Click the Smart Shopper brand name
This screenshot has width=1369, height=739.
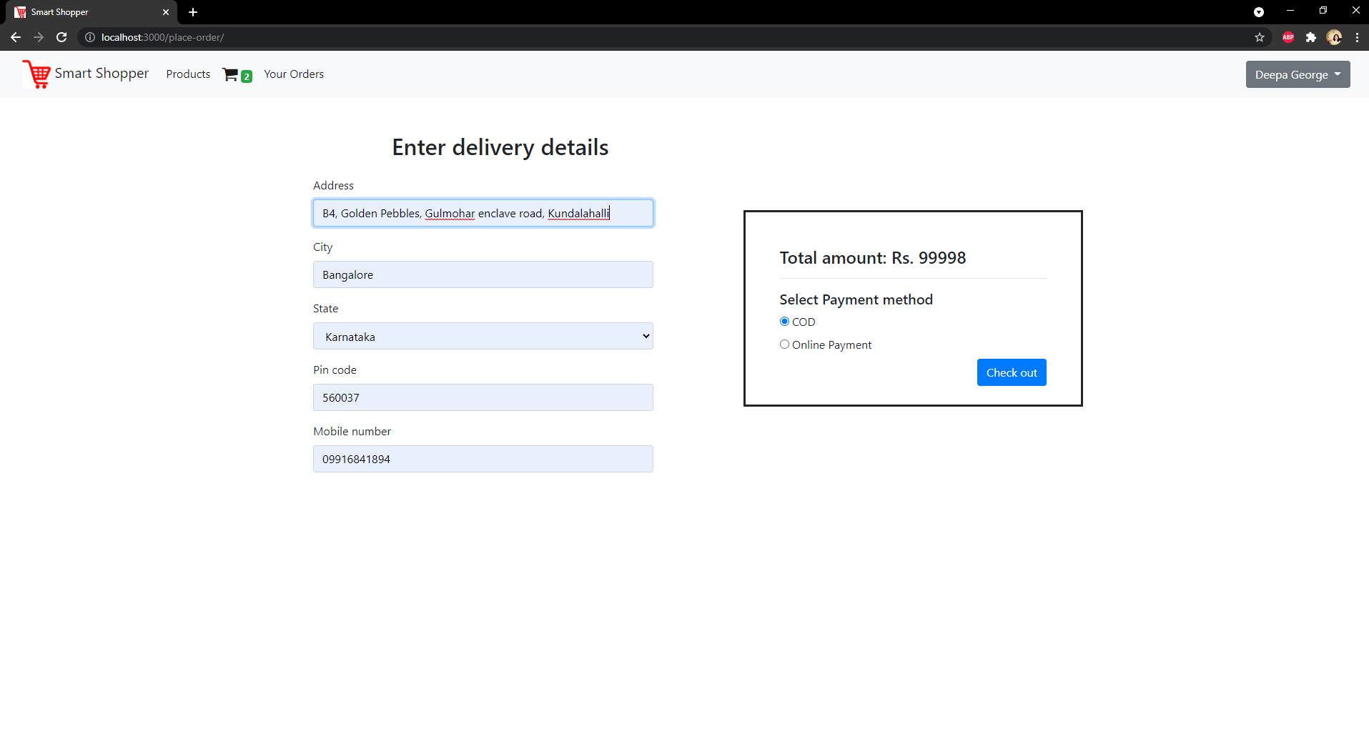point(102,74)
